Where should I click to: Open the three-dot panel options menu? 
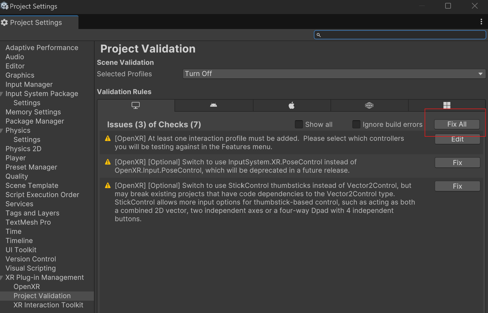click(x=481, y=22)
